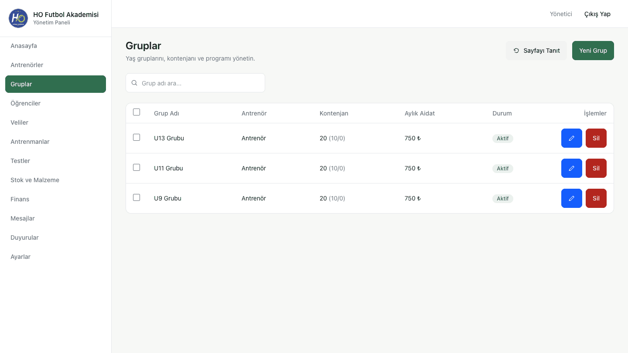
Task: Click the U9 Grubu group name
Action: coord(167,198)
